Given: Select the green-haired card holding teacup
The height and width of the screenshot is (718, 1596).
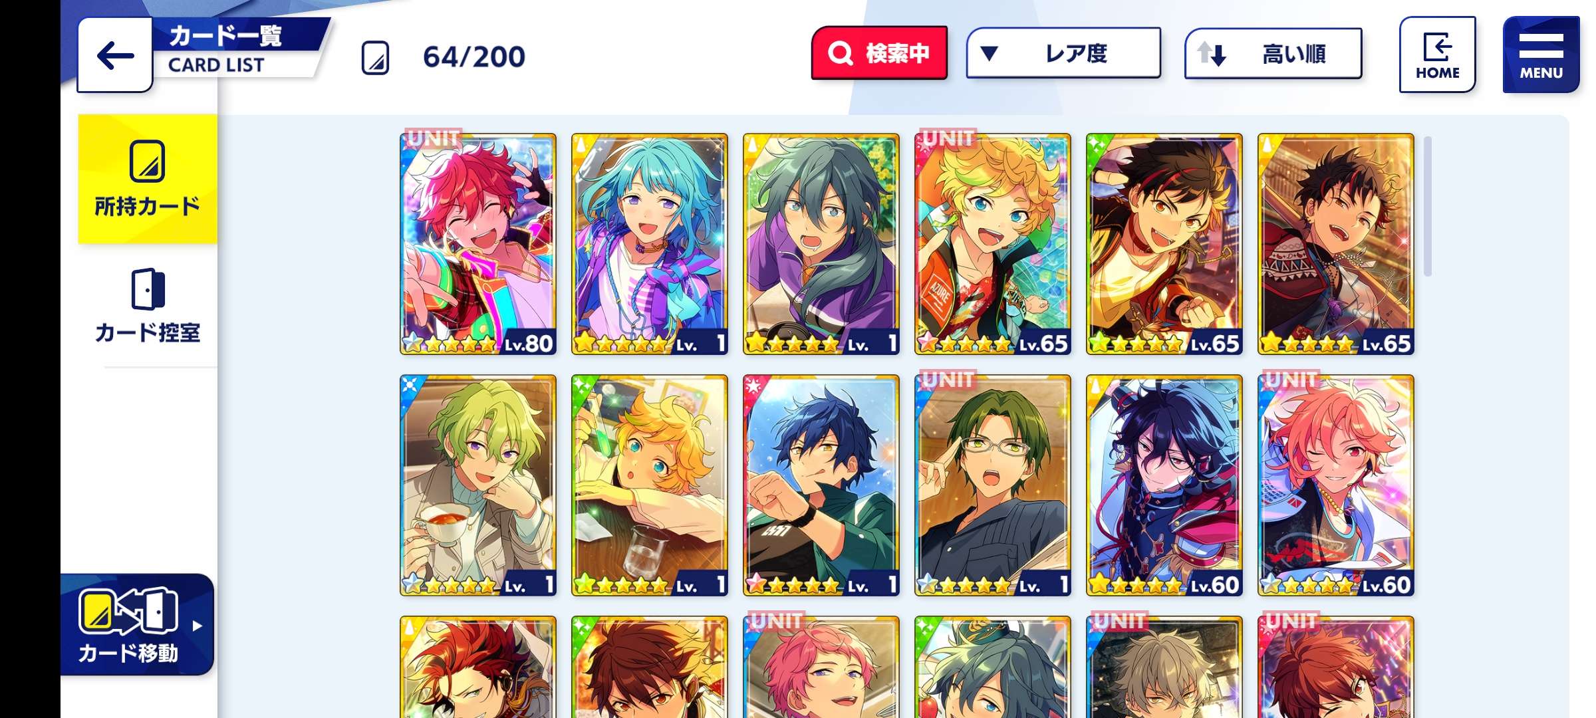Looking at the screenshot, I should pos(477,485).
